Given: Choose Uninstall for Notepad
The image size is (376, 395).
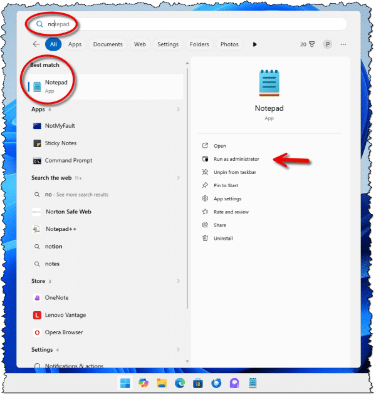Looking at the screenshot, I should point(223,239).
